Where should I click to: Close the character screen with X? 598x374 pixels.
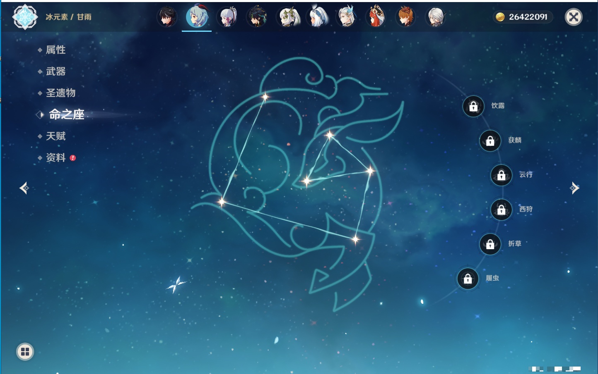tap(574, 17)
